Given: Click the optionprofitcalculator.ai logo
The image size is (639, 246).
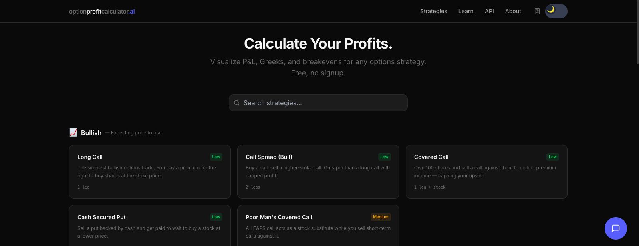Looking at the screenshot, I should 101,11.
